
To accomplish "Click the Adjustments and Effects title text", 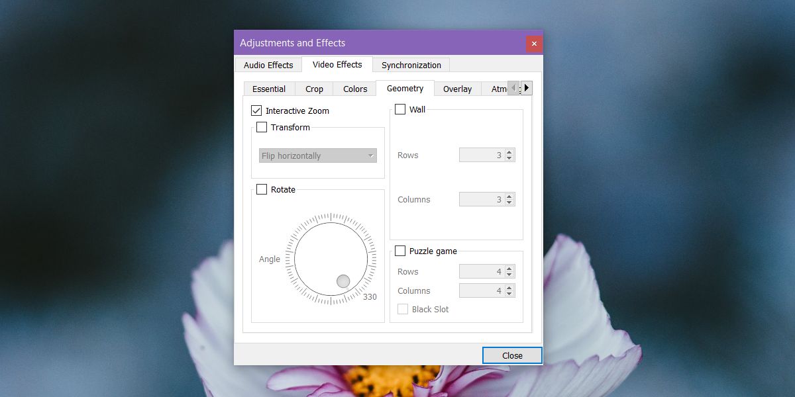I will click(x=293, y=43).
